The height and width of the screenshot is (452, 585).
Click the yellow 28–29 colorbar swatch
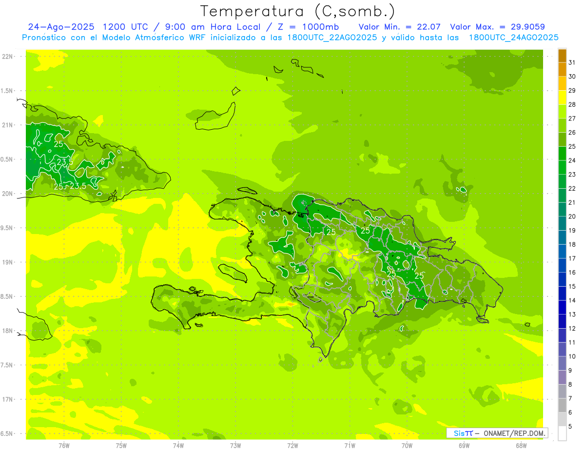click(x=562, y=98)
